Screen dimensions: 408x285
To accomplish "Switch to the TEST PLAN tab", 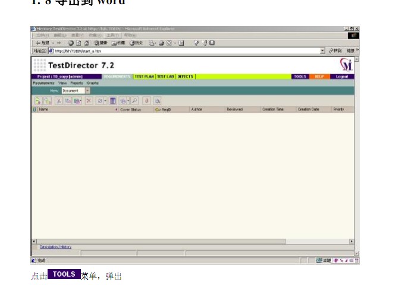I will tap(145, 77).
